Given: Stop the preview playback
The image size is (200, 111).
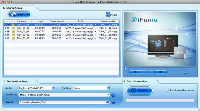Looking at the screenshot, I should (160, 72).
